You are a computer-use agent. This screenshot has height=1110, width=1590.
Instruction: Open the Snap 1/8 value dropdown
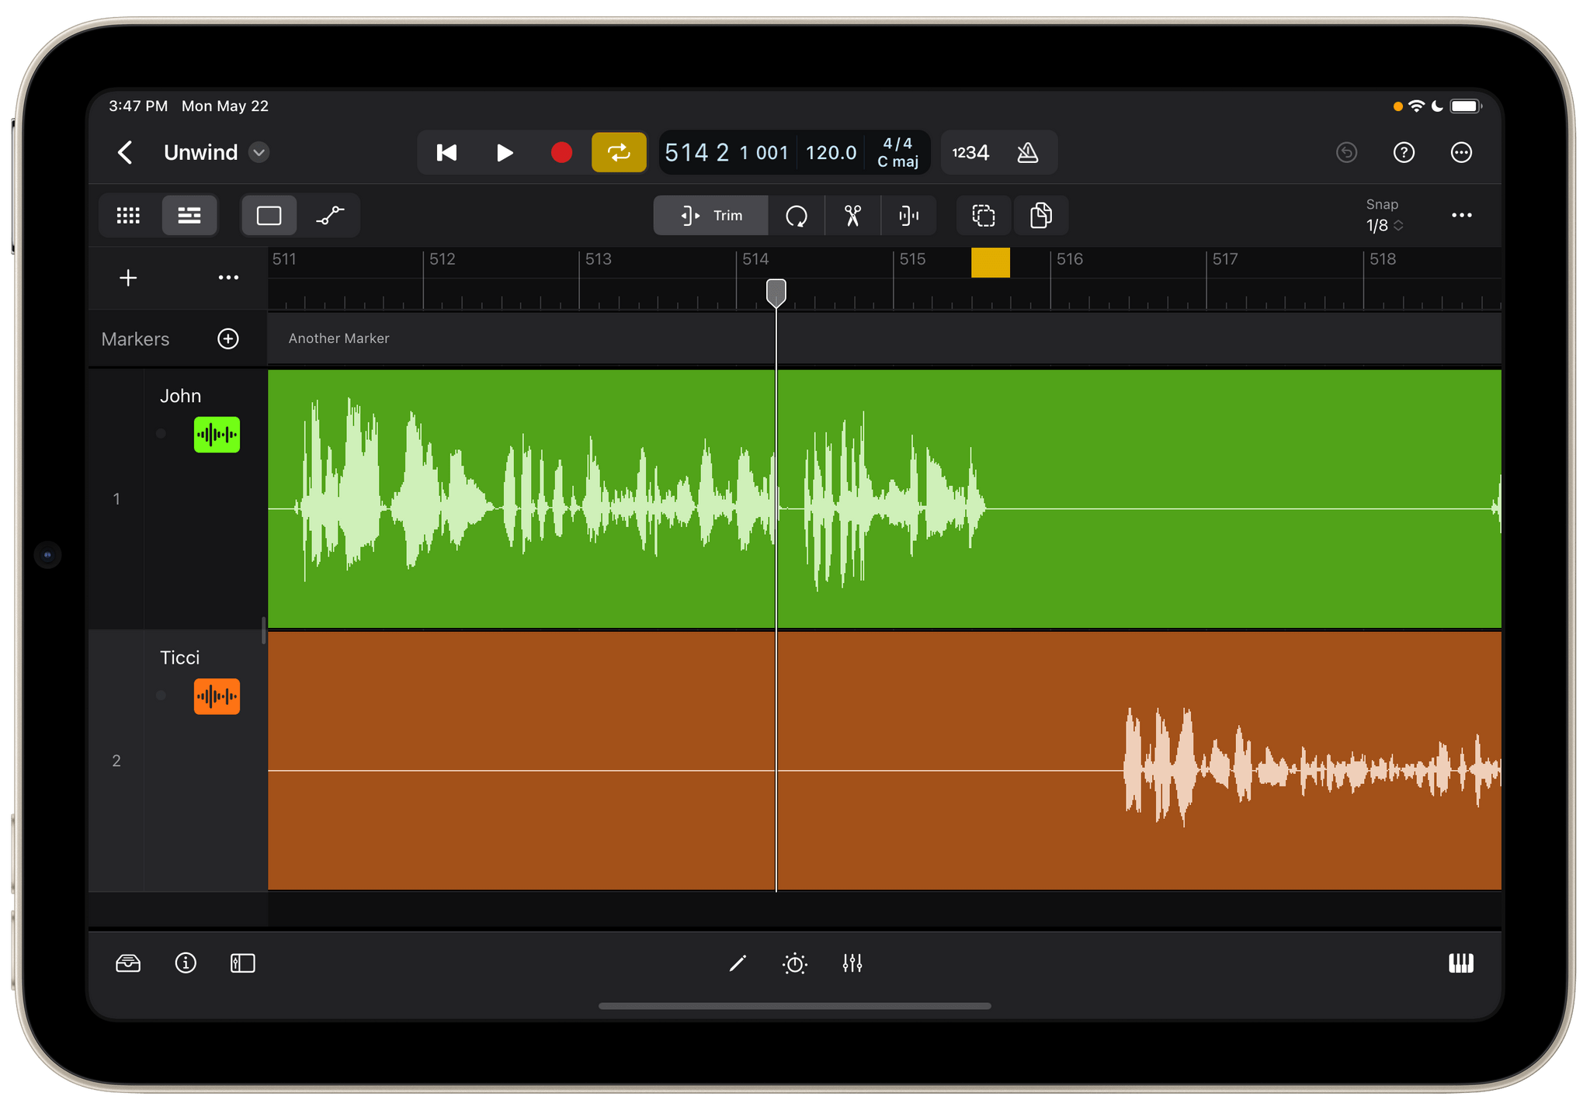[x=1385, y=225]
